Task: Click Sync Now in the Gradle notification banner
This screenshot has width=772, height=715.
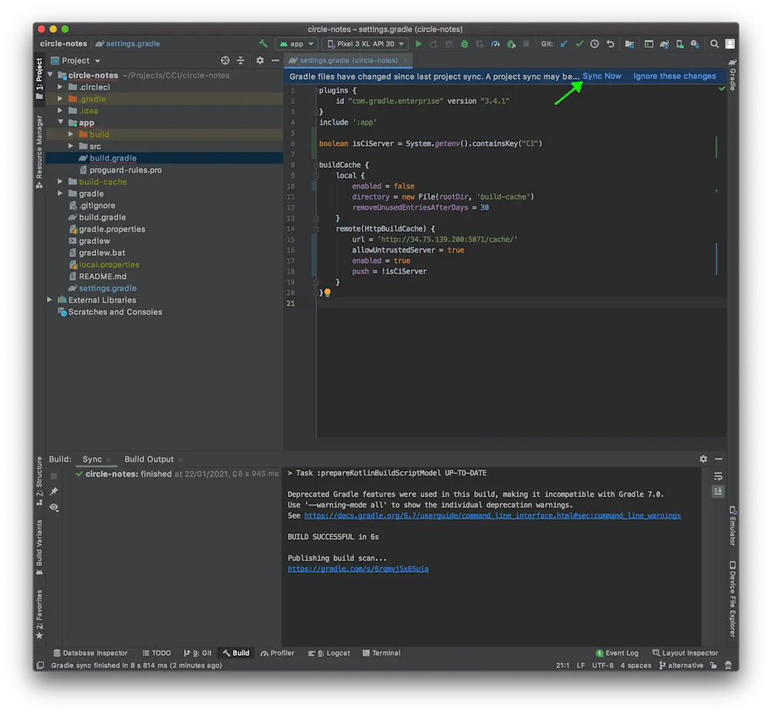Action: (x=602, y=75)
